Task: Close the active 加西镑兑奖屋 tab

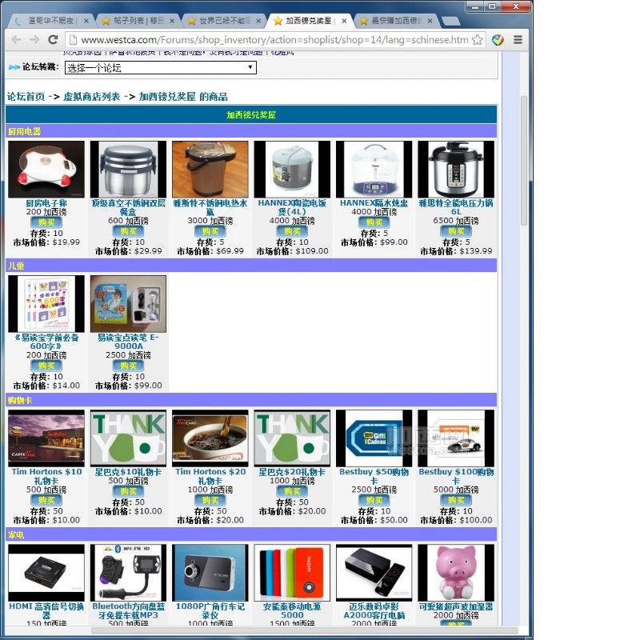Action: pyautogui.click(x=344, y=21)
